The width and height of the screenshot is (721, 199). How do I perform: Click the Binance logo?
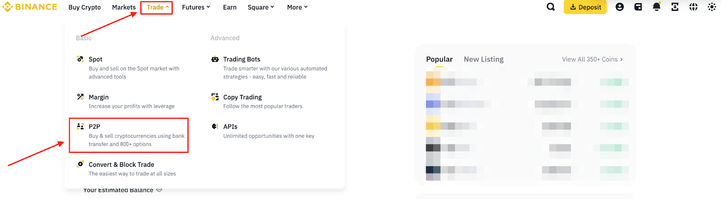click(30, 7)
